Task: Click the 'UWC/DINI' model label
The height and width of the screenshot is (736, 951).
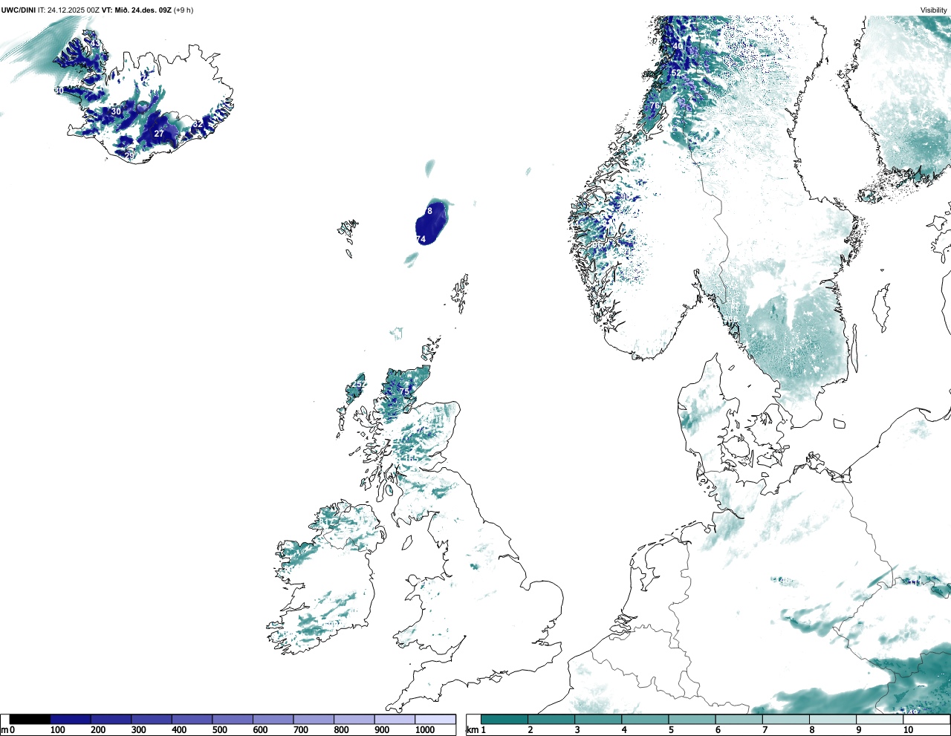Action: 18,10
